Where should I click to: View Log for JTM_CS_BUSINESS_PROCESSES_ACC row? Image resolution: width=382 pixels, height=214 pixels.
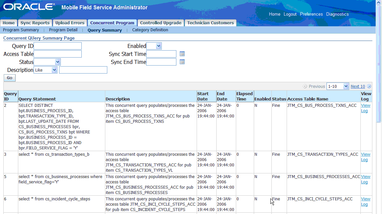365,179
